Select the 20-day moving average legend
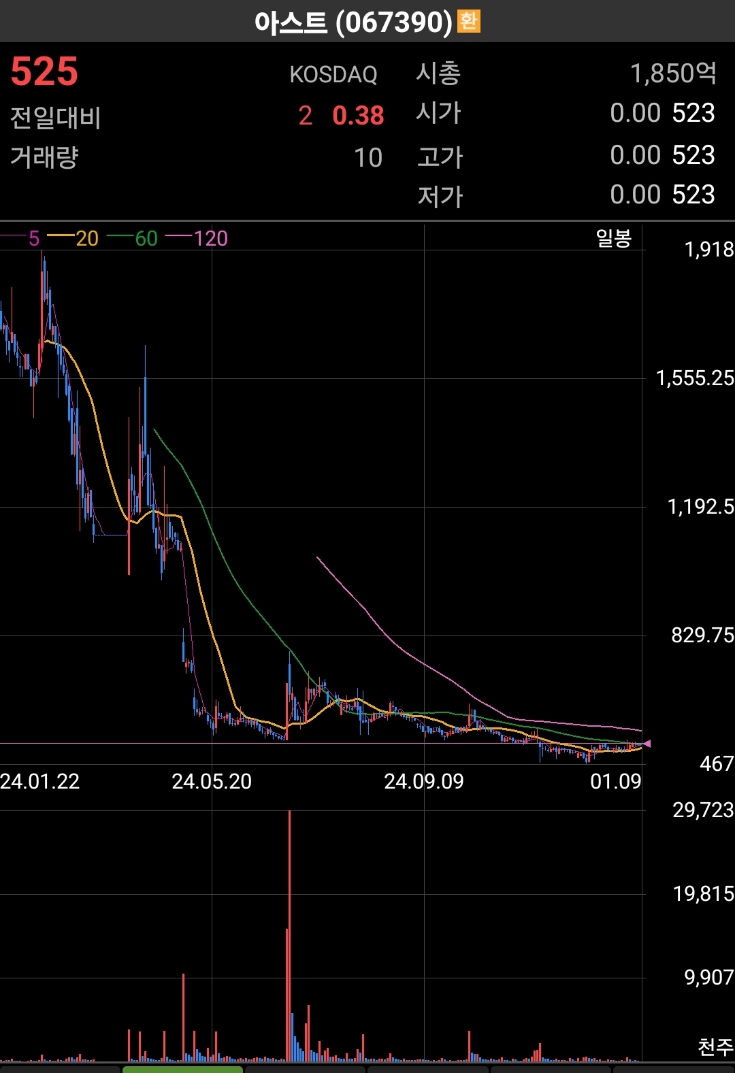735x1073 pixels. pyautogui.click(x=73, y=238)
